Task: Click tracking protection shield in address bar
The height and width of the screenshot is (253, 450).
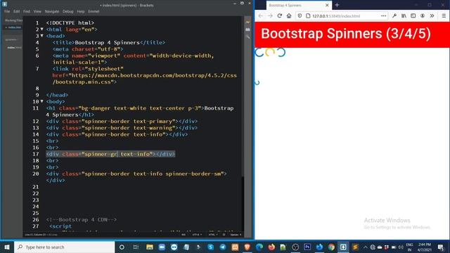Action: coord(300,16)
